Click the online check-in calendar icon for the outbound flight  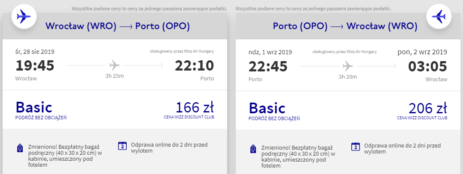pyautogui.click(x=122, y=146)
